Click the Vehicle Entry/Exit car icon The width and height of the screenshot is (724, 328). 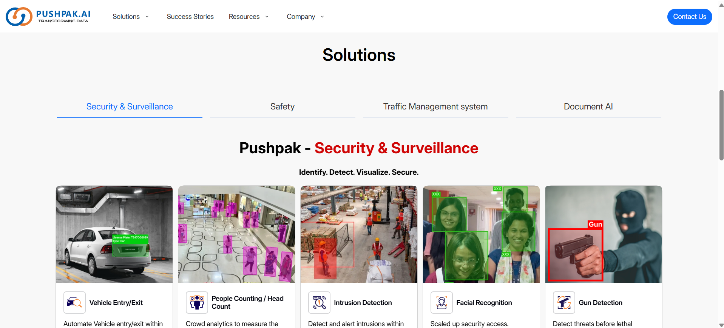tap(74, 302)
